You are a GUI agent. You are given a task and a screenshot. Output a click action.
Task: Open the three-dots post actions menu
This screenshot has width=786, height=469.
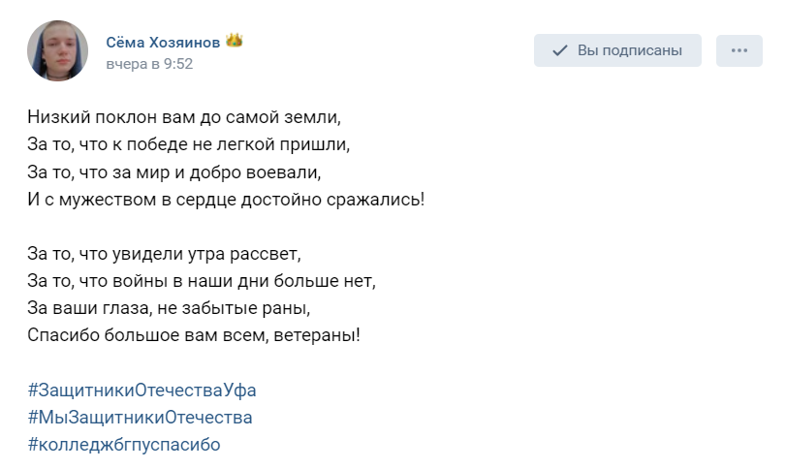[x=739, y=50]
